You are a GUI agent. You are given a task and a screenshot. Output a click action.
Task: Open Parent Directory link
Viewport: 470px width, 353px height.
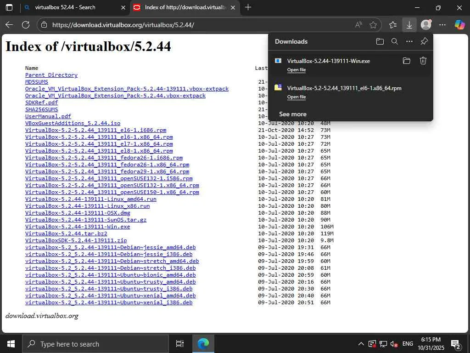pyautogui.click(x=51, y=75)
